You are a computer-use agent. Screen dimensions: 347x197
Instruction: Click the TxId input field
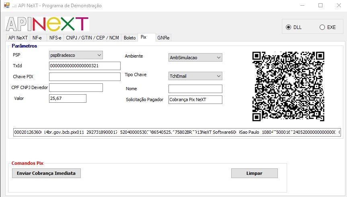tap(85, 66)
